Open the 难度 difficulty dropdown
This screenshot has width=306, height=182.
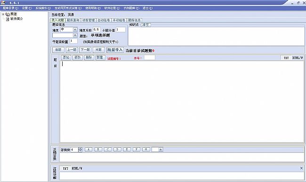click(x=75, y=30)
